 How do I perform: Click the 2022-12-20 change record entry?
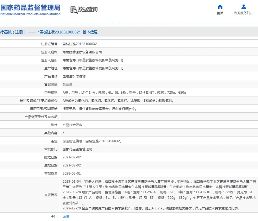coord(151,208)
